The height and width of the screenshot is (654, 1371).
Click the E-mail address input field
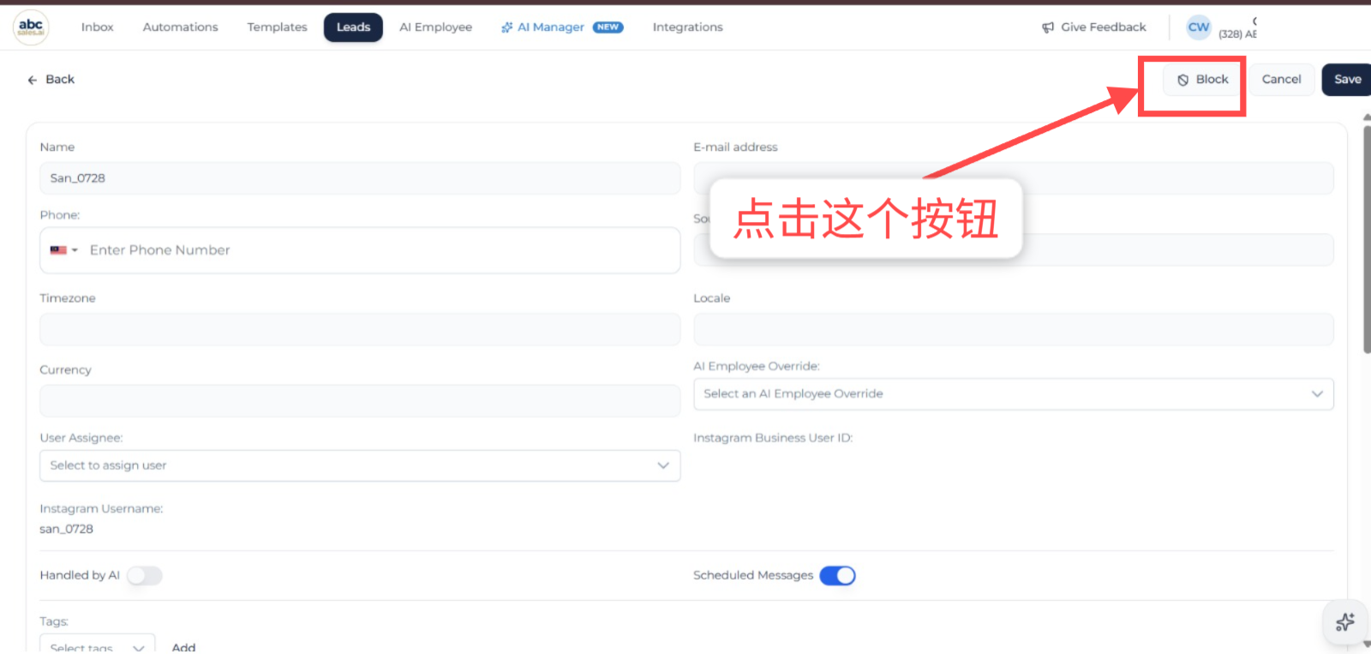point(1014,178)
